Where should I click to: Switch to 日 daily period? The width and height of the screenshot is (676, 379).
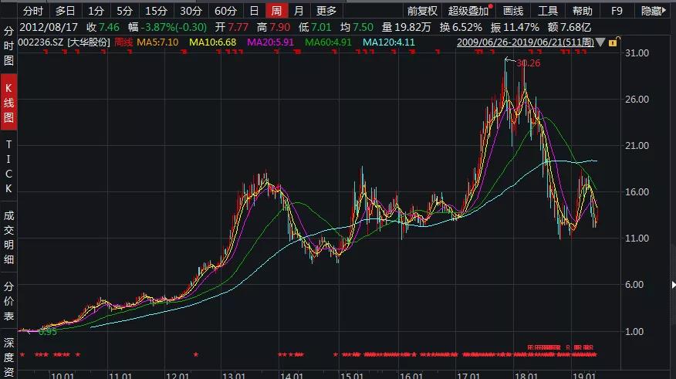(x=254, y=11)
